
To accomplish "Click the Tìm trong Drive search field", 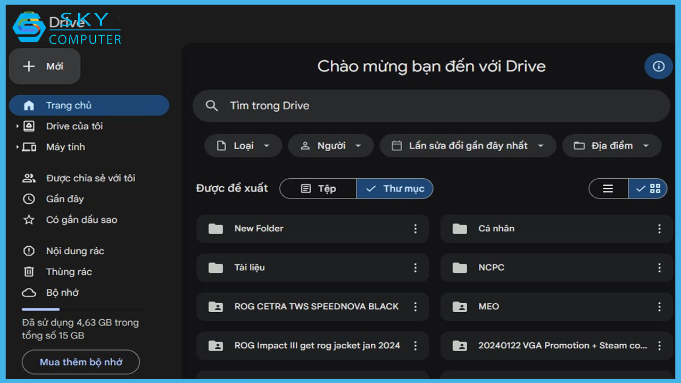I will pos(431,106).
